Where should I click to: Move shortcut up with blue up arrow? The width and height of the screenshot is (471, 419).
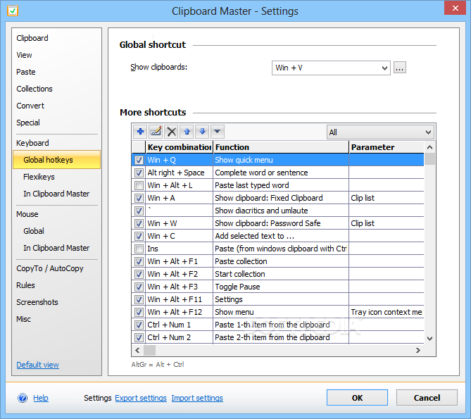tap(187, 132)
